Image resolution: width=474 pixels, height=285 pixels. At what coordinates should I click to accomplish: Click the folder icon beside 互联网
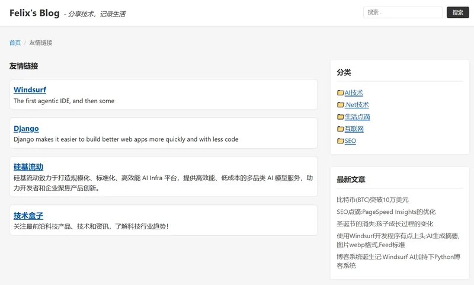(x=340, y=129)
